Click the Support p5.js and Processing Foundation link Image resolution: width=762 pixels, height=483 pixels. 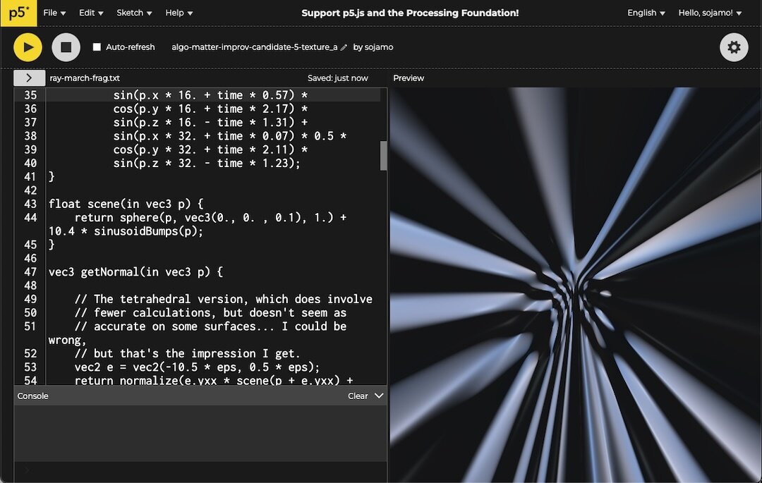[x=410, y=13]
